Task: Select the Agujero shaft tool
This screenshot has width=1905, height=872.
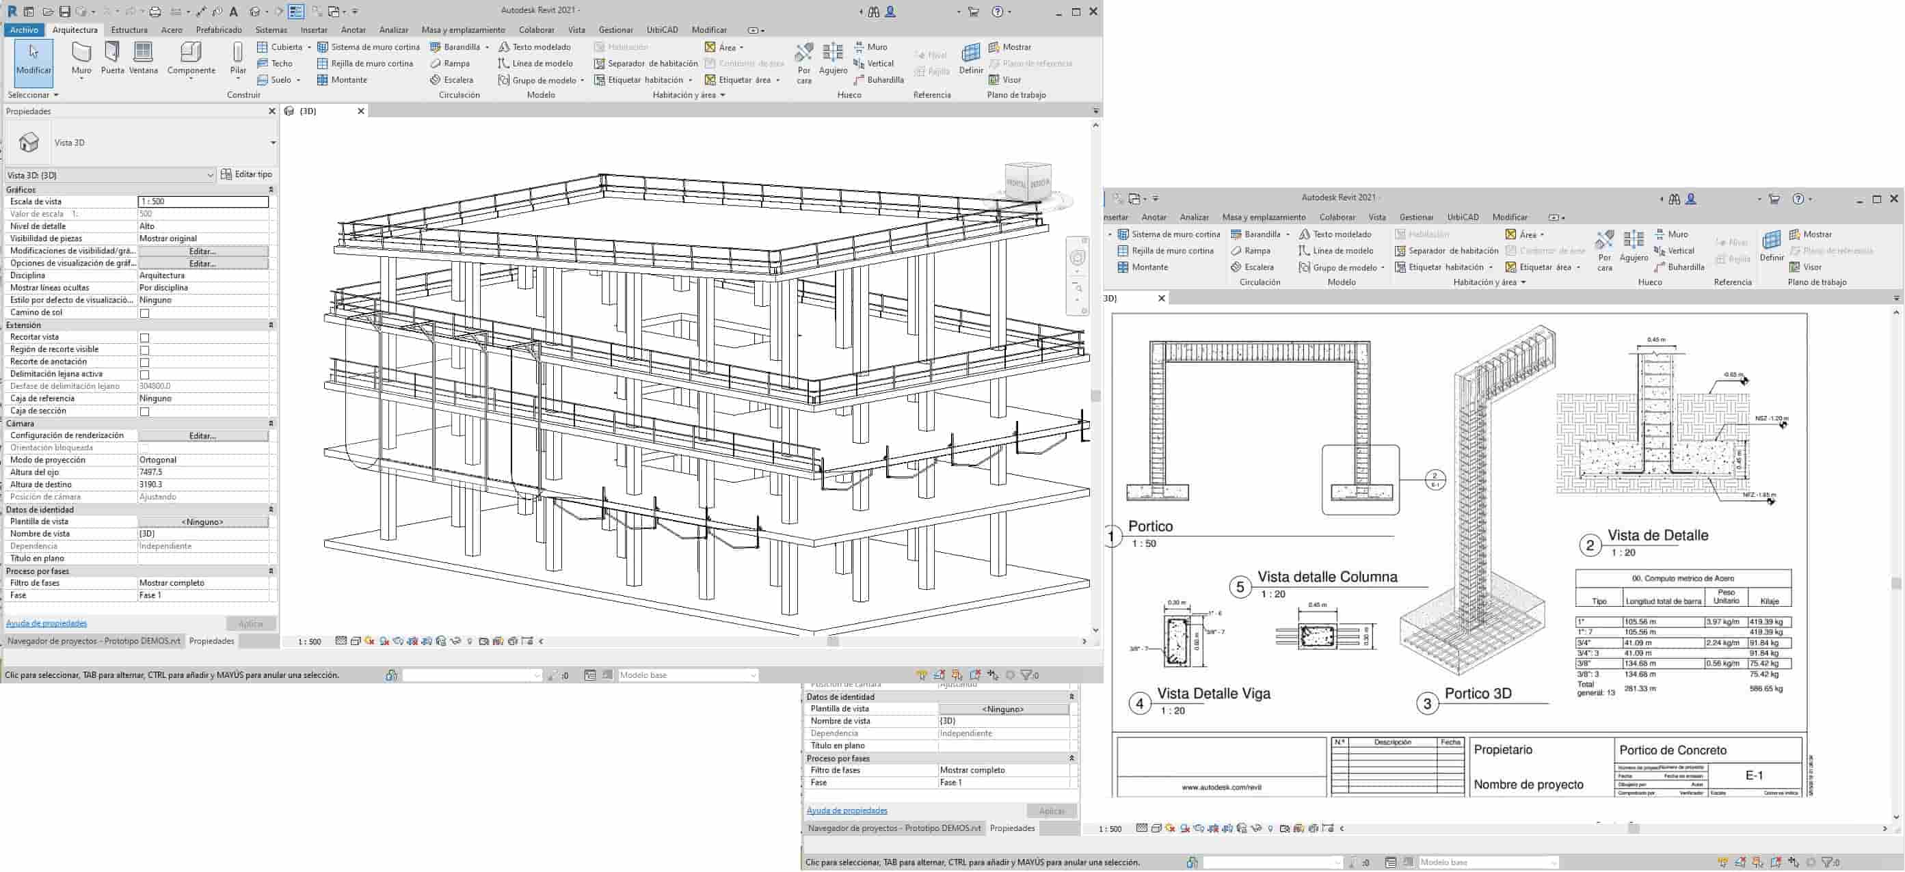Action: coord(833,60)
